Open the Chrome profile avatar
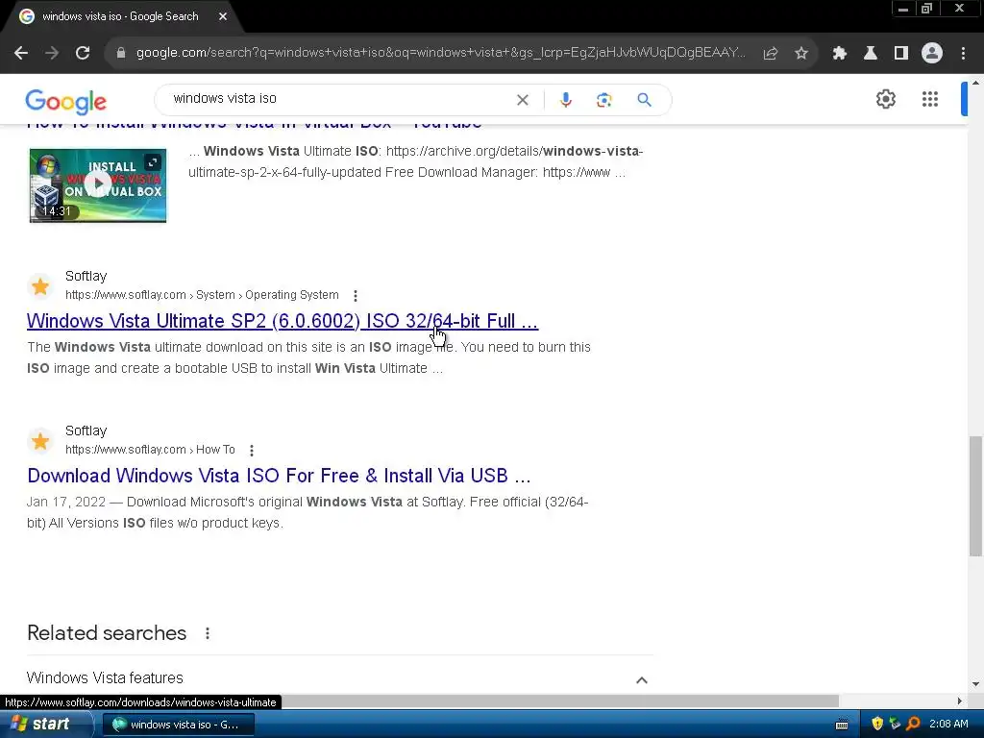The height and width of the screenshot is (738, 984). (x=932, y=54)
